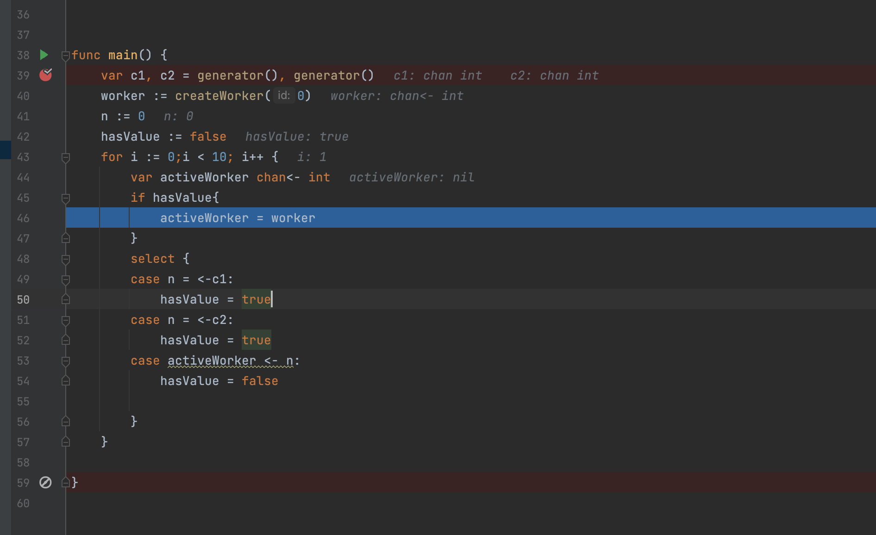Fold the case c1 block at line 49
The height and width of the screenshot is (535, 876).
(66, 280)
